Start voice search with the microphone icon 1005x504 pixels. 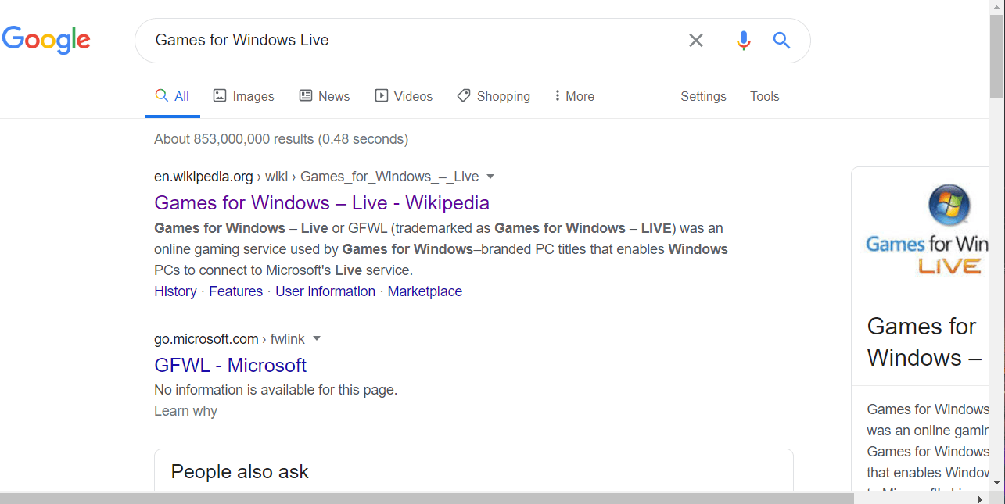point(743,40)
